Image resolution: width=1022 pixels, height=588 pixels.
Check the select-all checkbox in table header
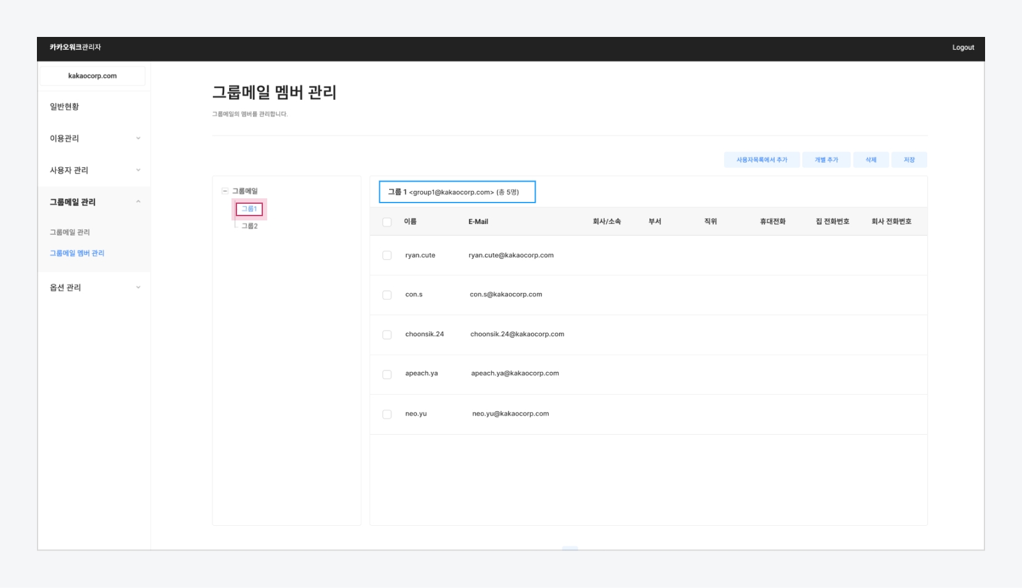tap(387, 222)
